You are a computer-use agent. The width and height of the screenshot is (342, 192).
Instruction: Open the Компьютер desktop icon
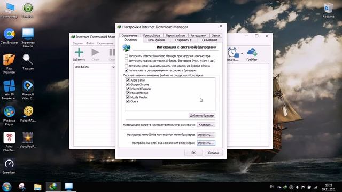point(10,10)
